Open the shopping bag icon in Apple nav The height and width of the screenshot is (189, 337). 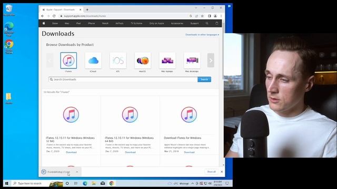tap(216, 23)
